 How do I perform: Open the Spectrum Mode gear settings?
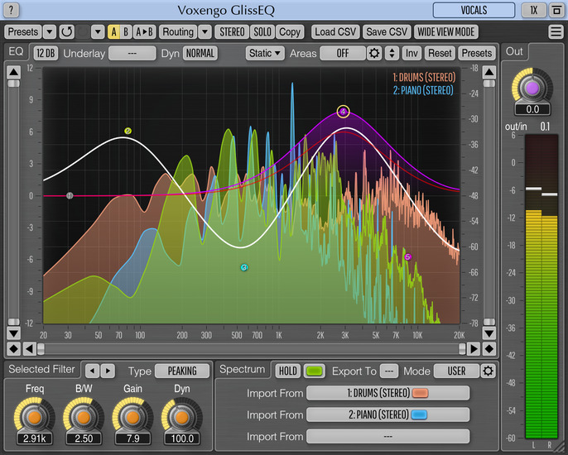pyautogui.click(x=488, y=371)
